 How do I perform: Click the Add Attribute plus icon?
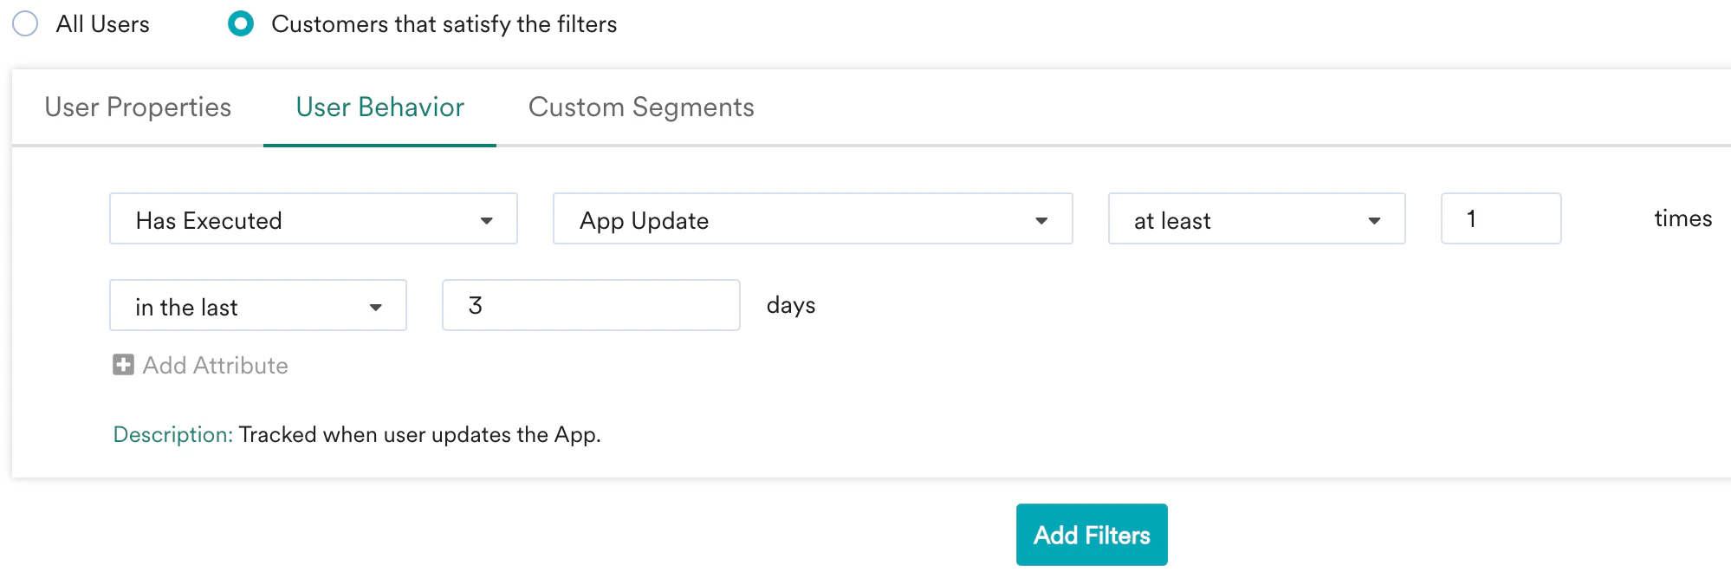pos(123,365)
